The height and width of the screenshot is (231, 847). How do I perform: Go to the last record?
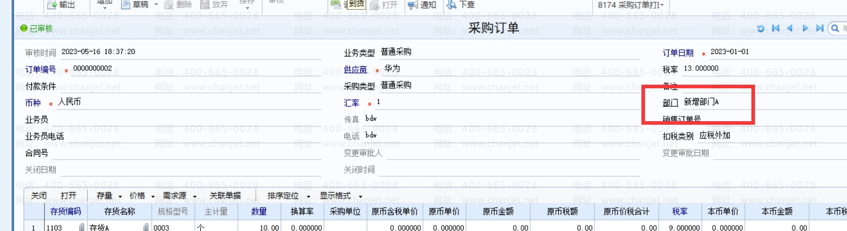820,28
